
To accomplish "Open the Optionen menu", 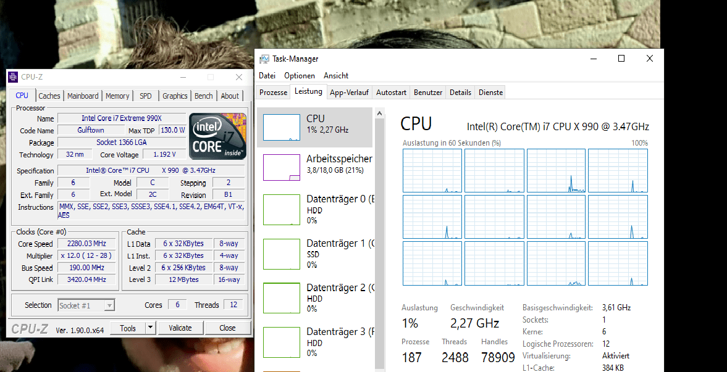I will click(300, 75).
